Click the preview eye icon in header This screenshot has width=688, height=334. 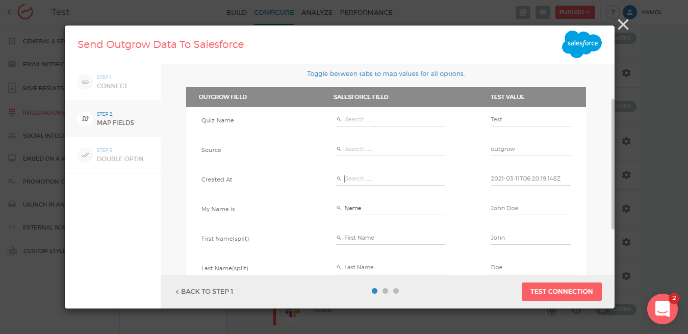coord(543,12)
